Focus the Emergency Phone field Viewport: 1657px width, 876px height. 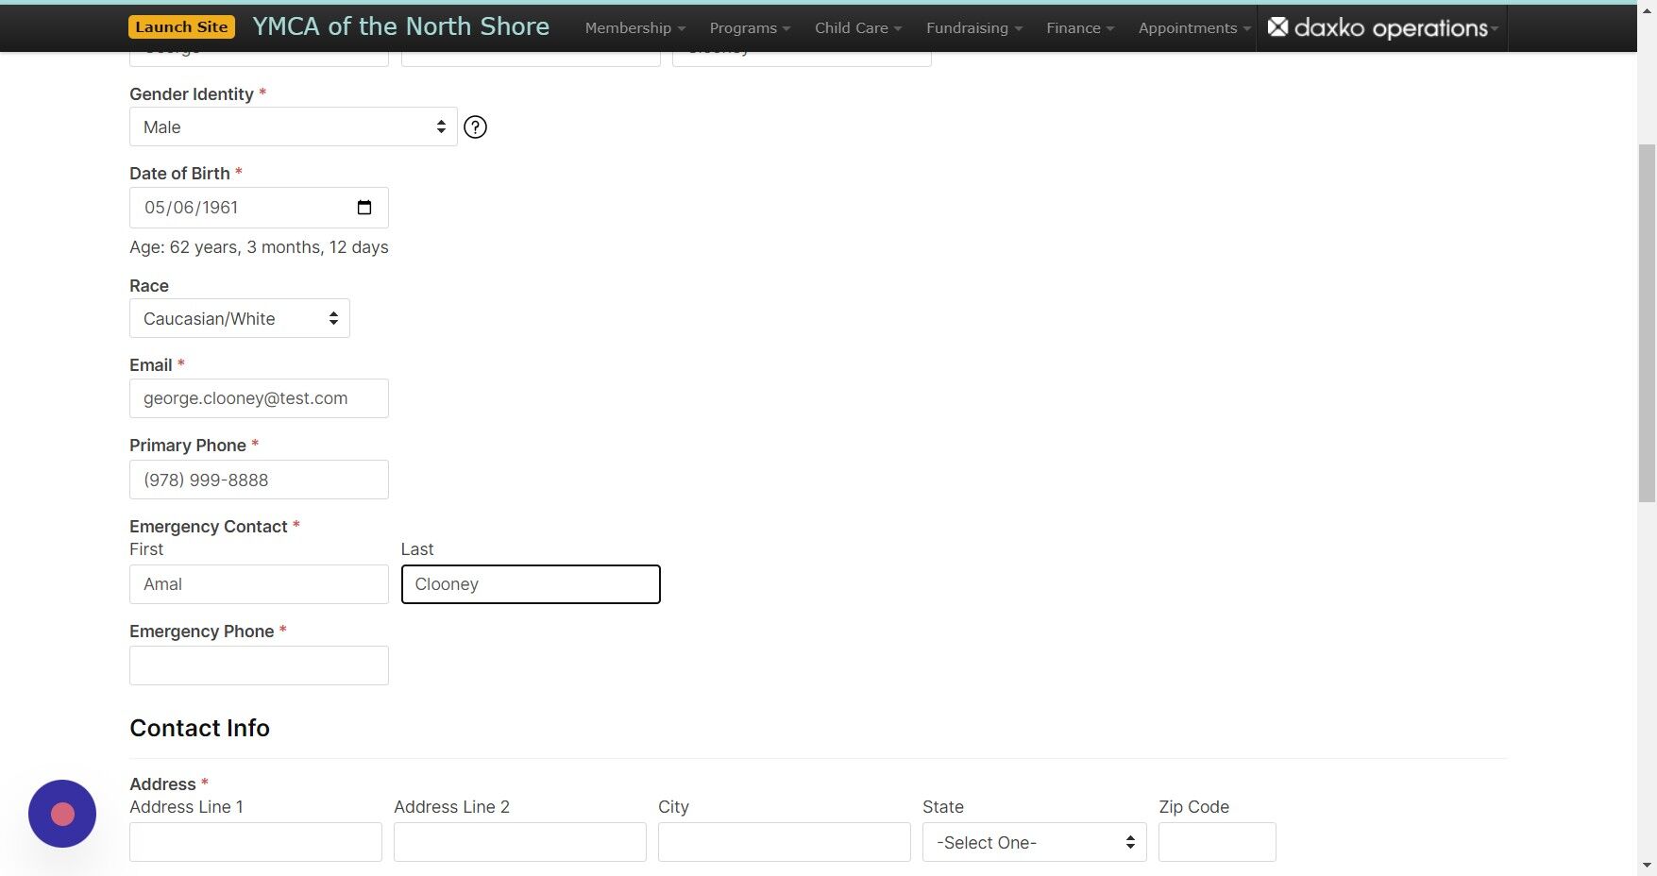coord(259,665)
